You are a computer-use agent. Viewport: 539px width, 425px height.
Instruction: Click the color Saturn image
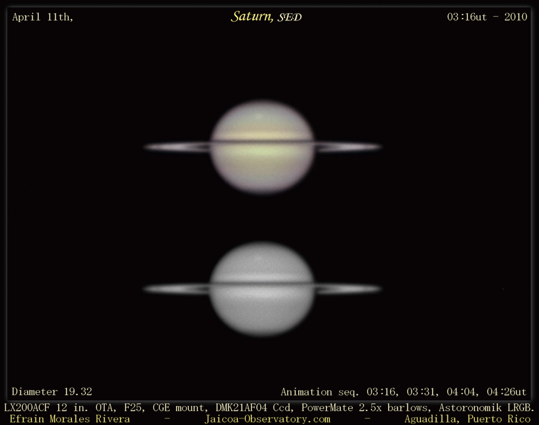[263, 147]
